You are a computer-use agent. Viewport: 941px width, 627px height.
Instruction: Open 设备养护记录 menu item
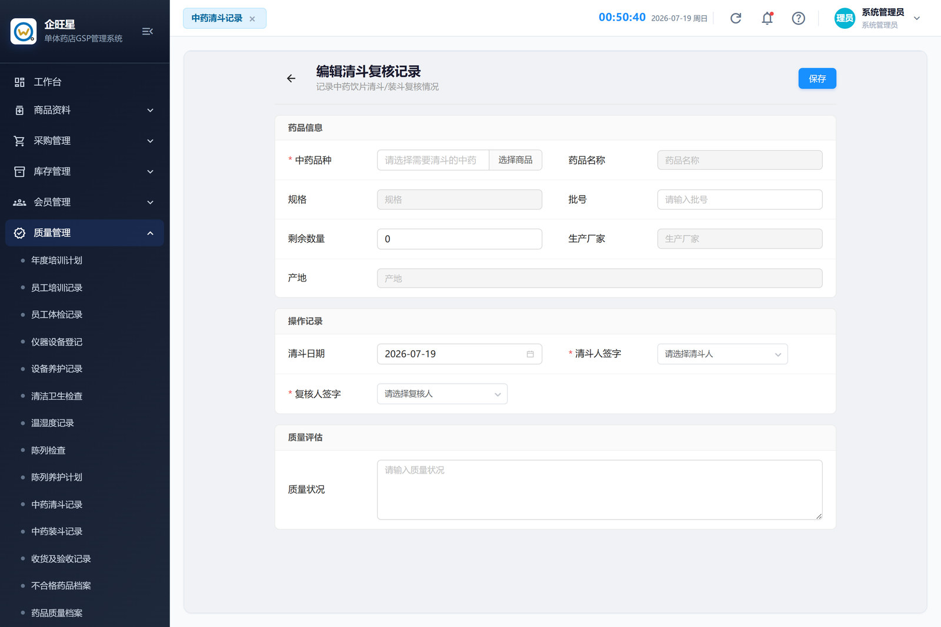point(56,369)
